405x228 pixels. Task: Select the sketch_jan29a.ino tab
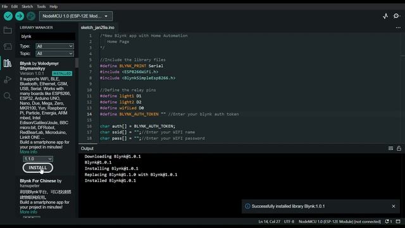pyautogui.click(x=97, y=28)
